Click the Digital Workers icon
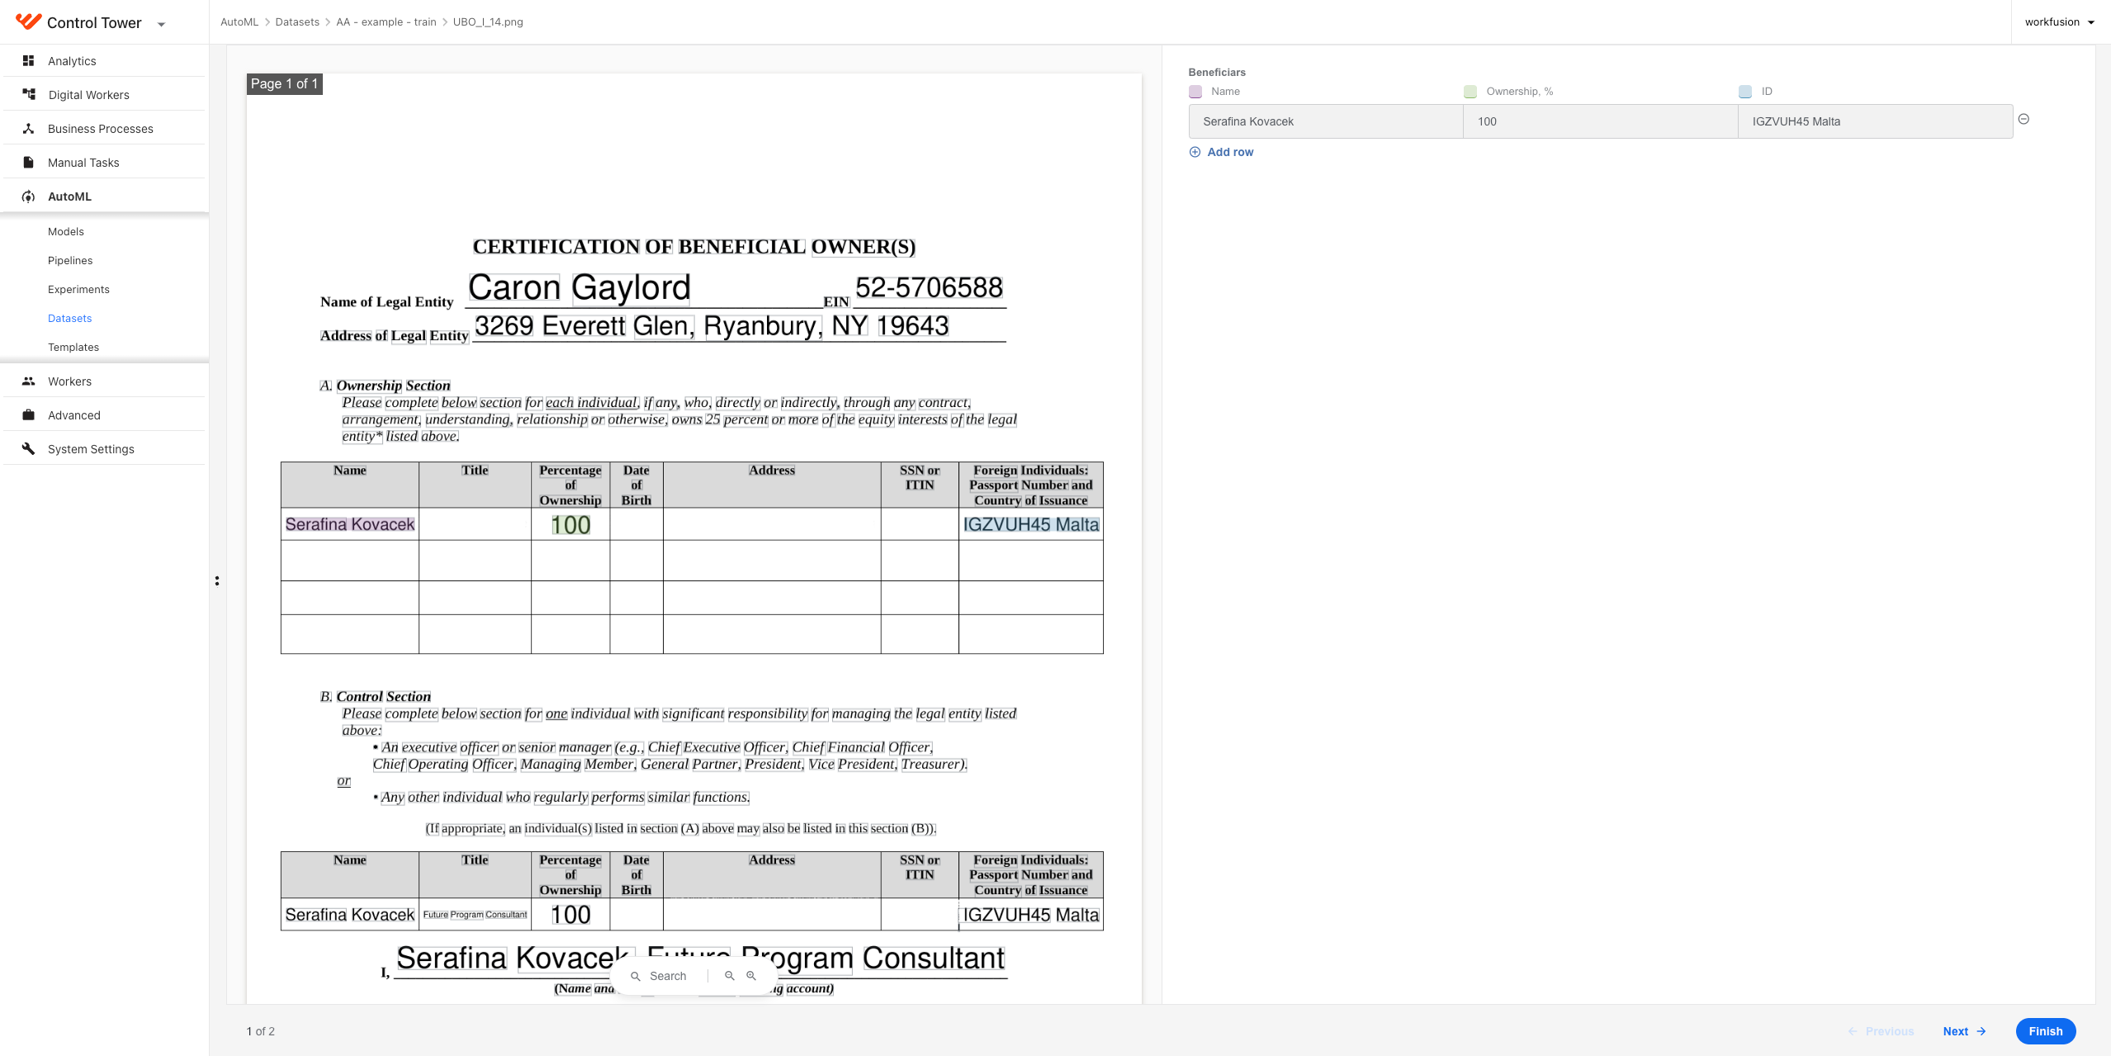Screen dimensions: 2111x1056 [x=28, y=94]
